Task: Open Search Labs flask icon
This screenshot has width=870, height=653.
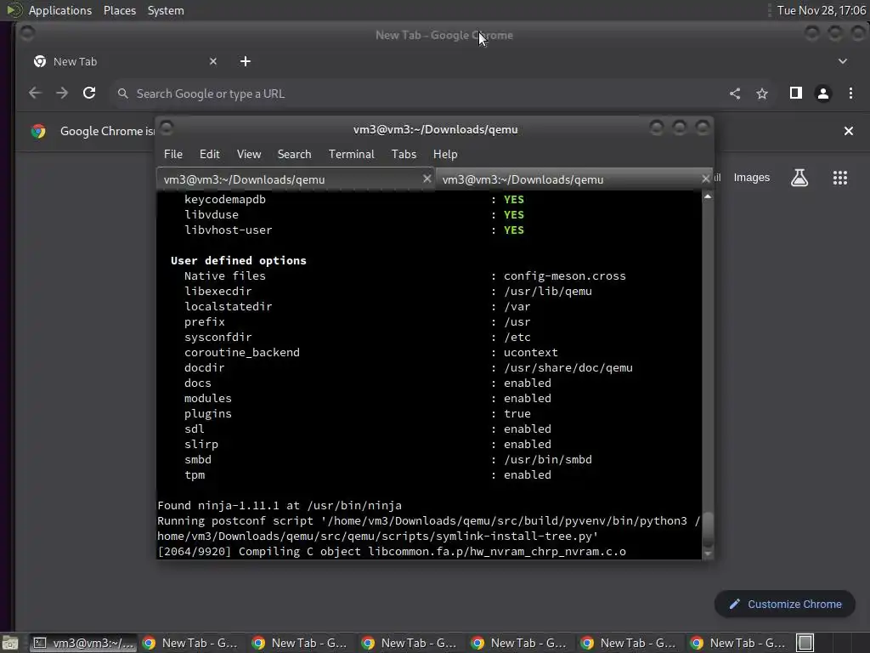Action: click(799, 178)
